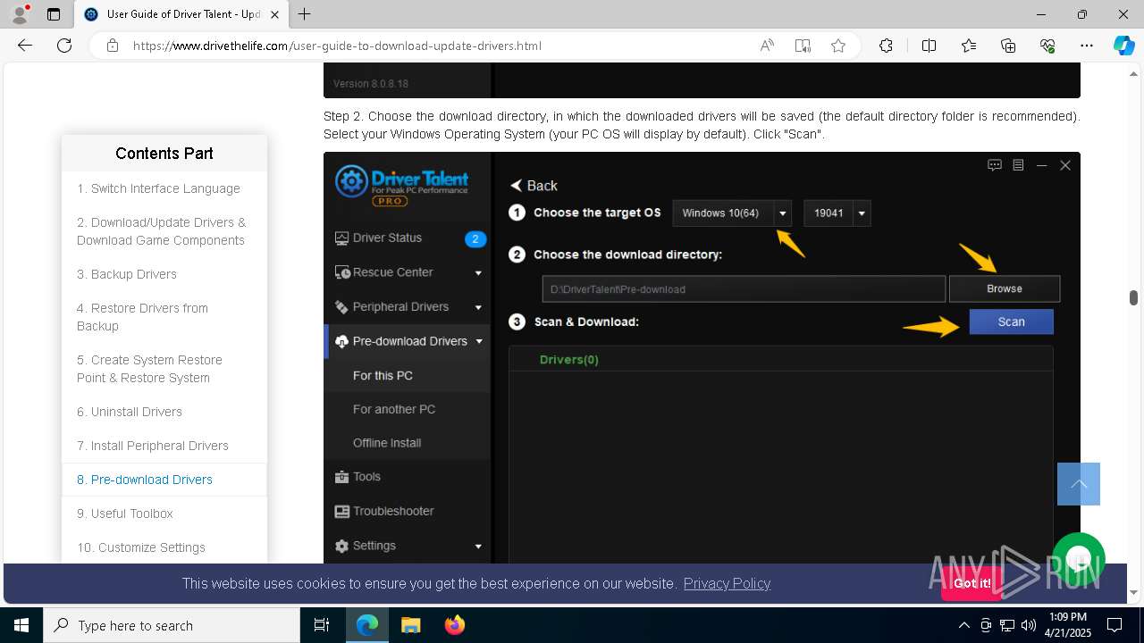1144x643 pixels.
Task: Click the download directory path field
Action: coord(744,289)
